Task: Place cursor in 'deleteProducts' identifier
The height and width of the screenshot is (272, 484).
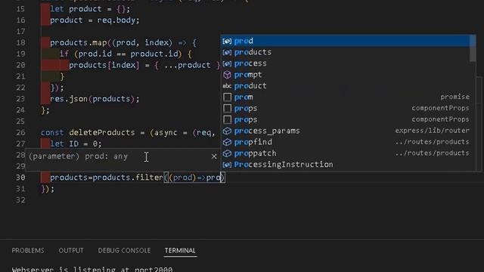Action: 102,133
